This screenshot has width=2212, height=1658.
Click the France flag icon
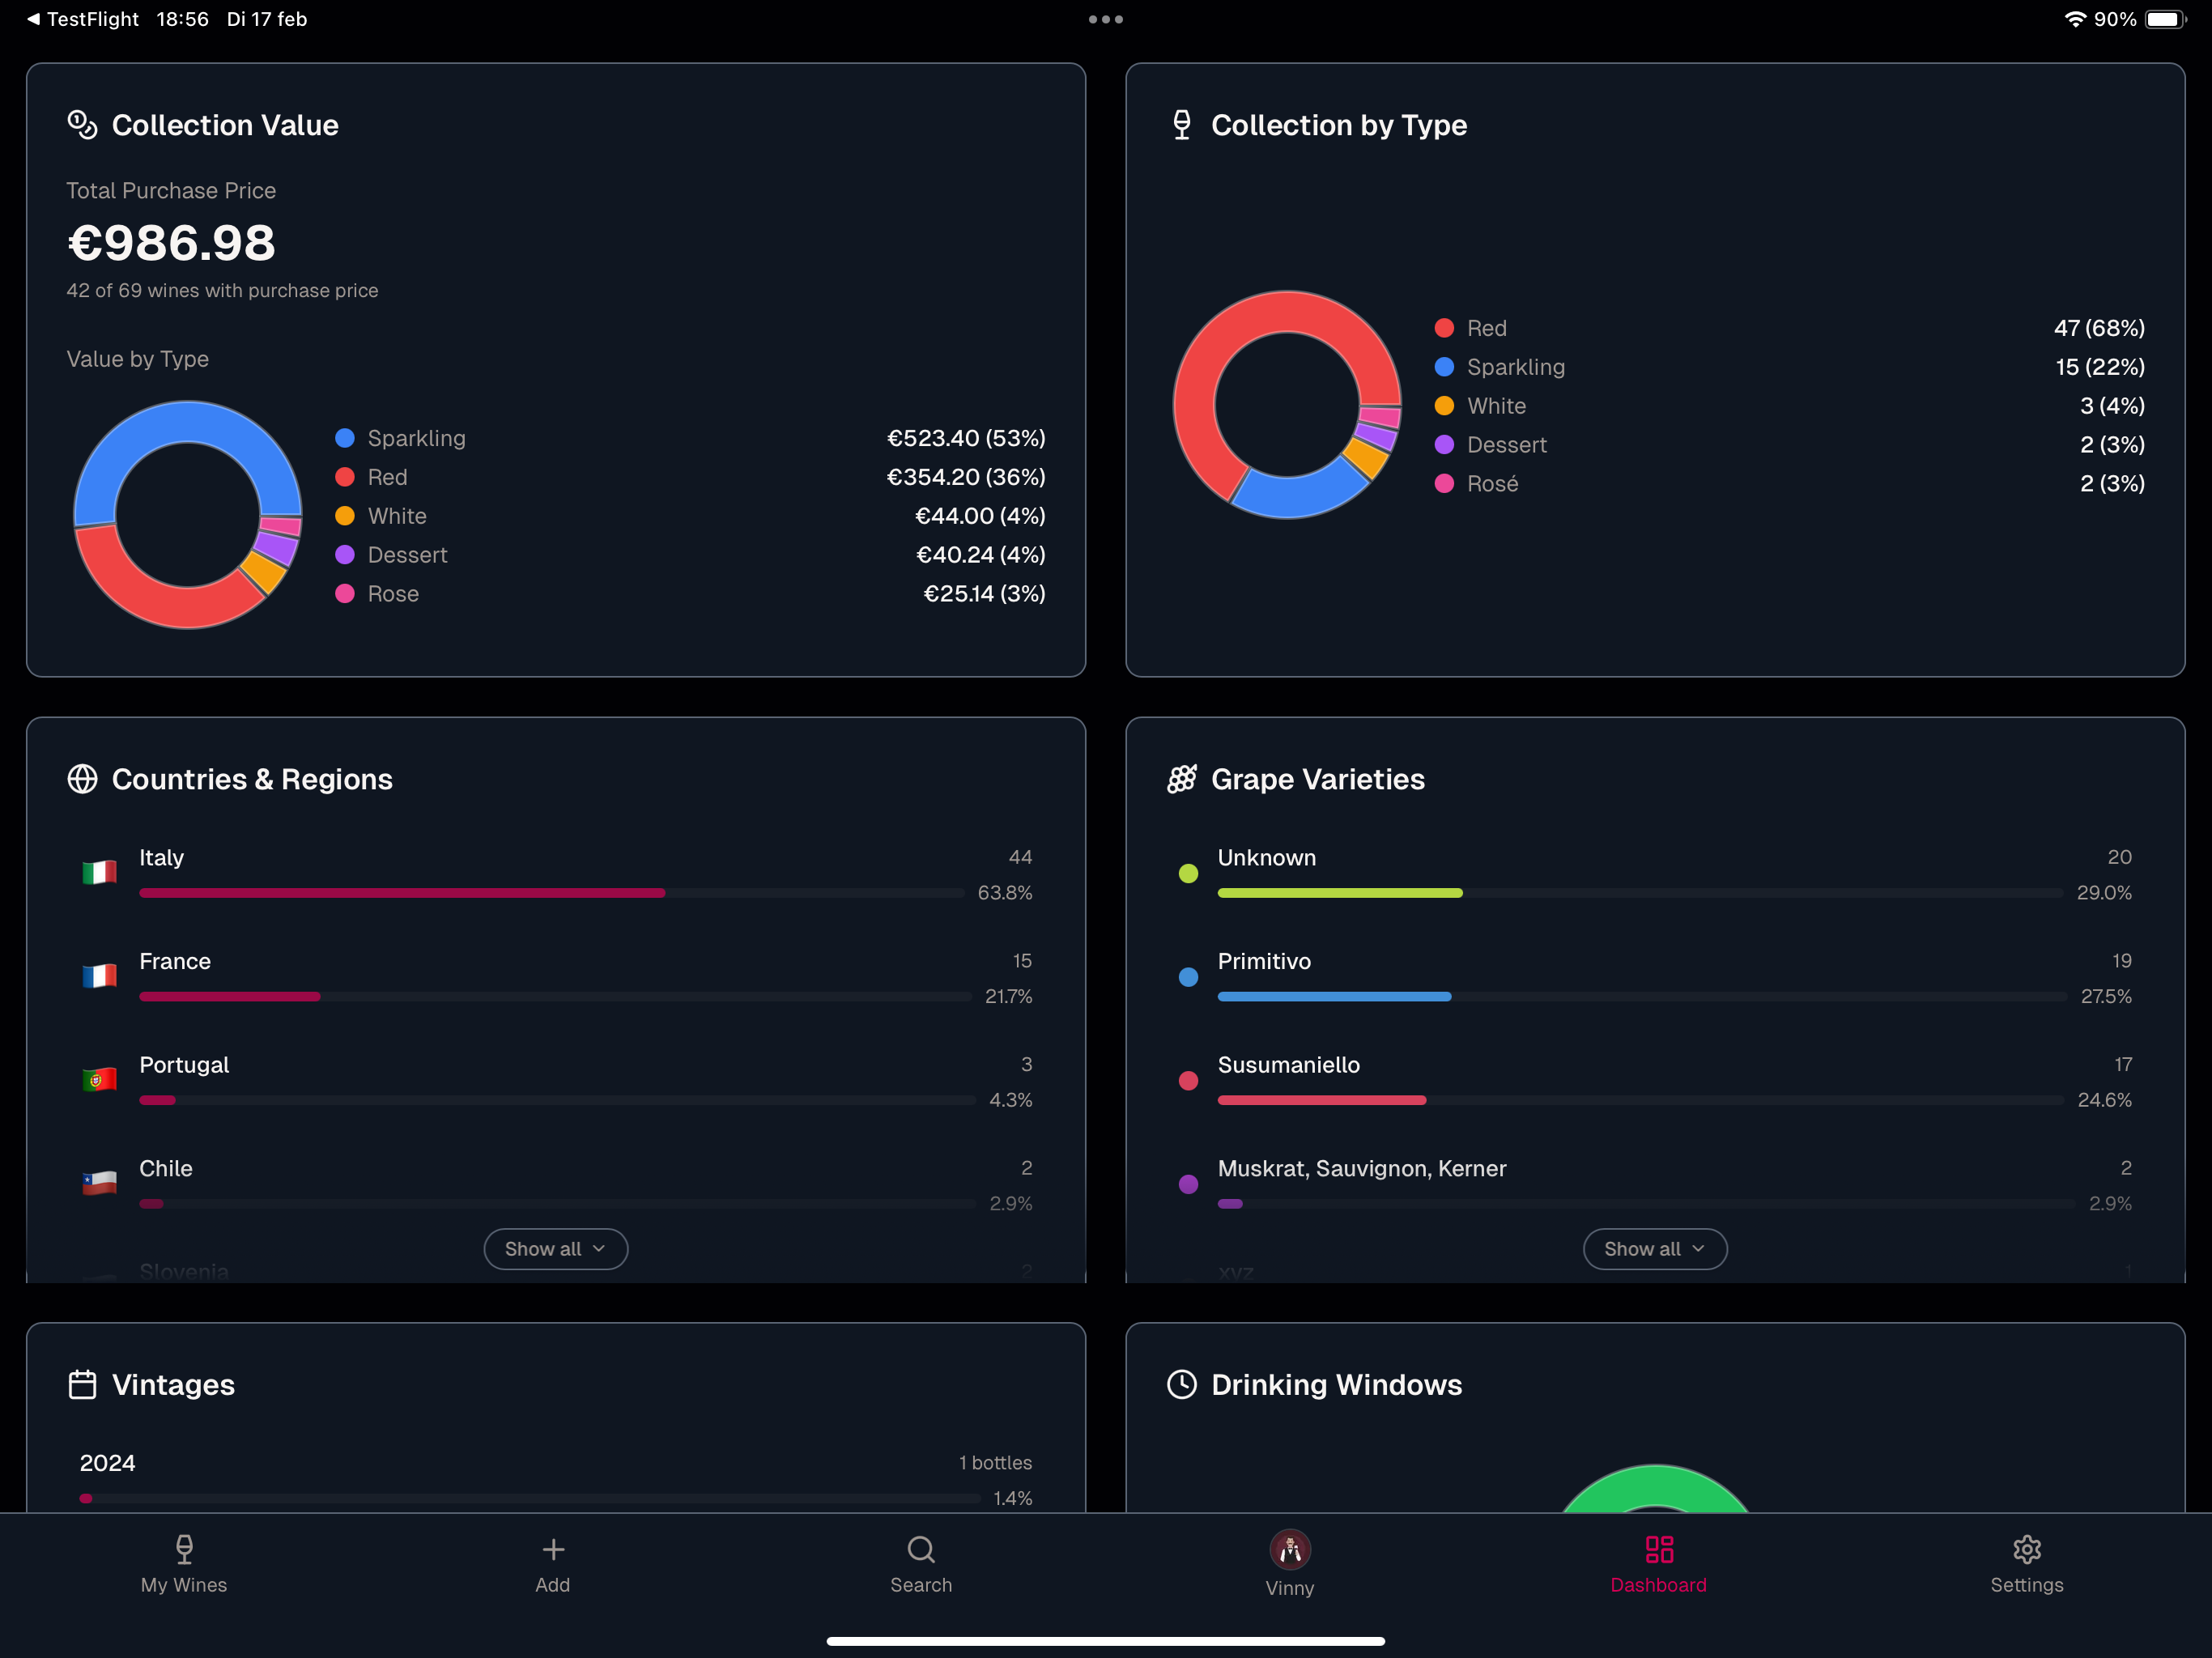coord(99,977)
